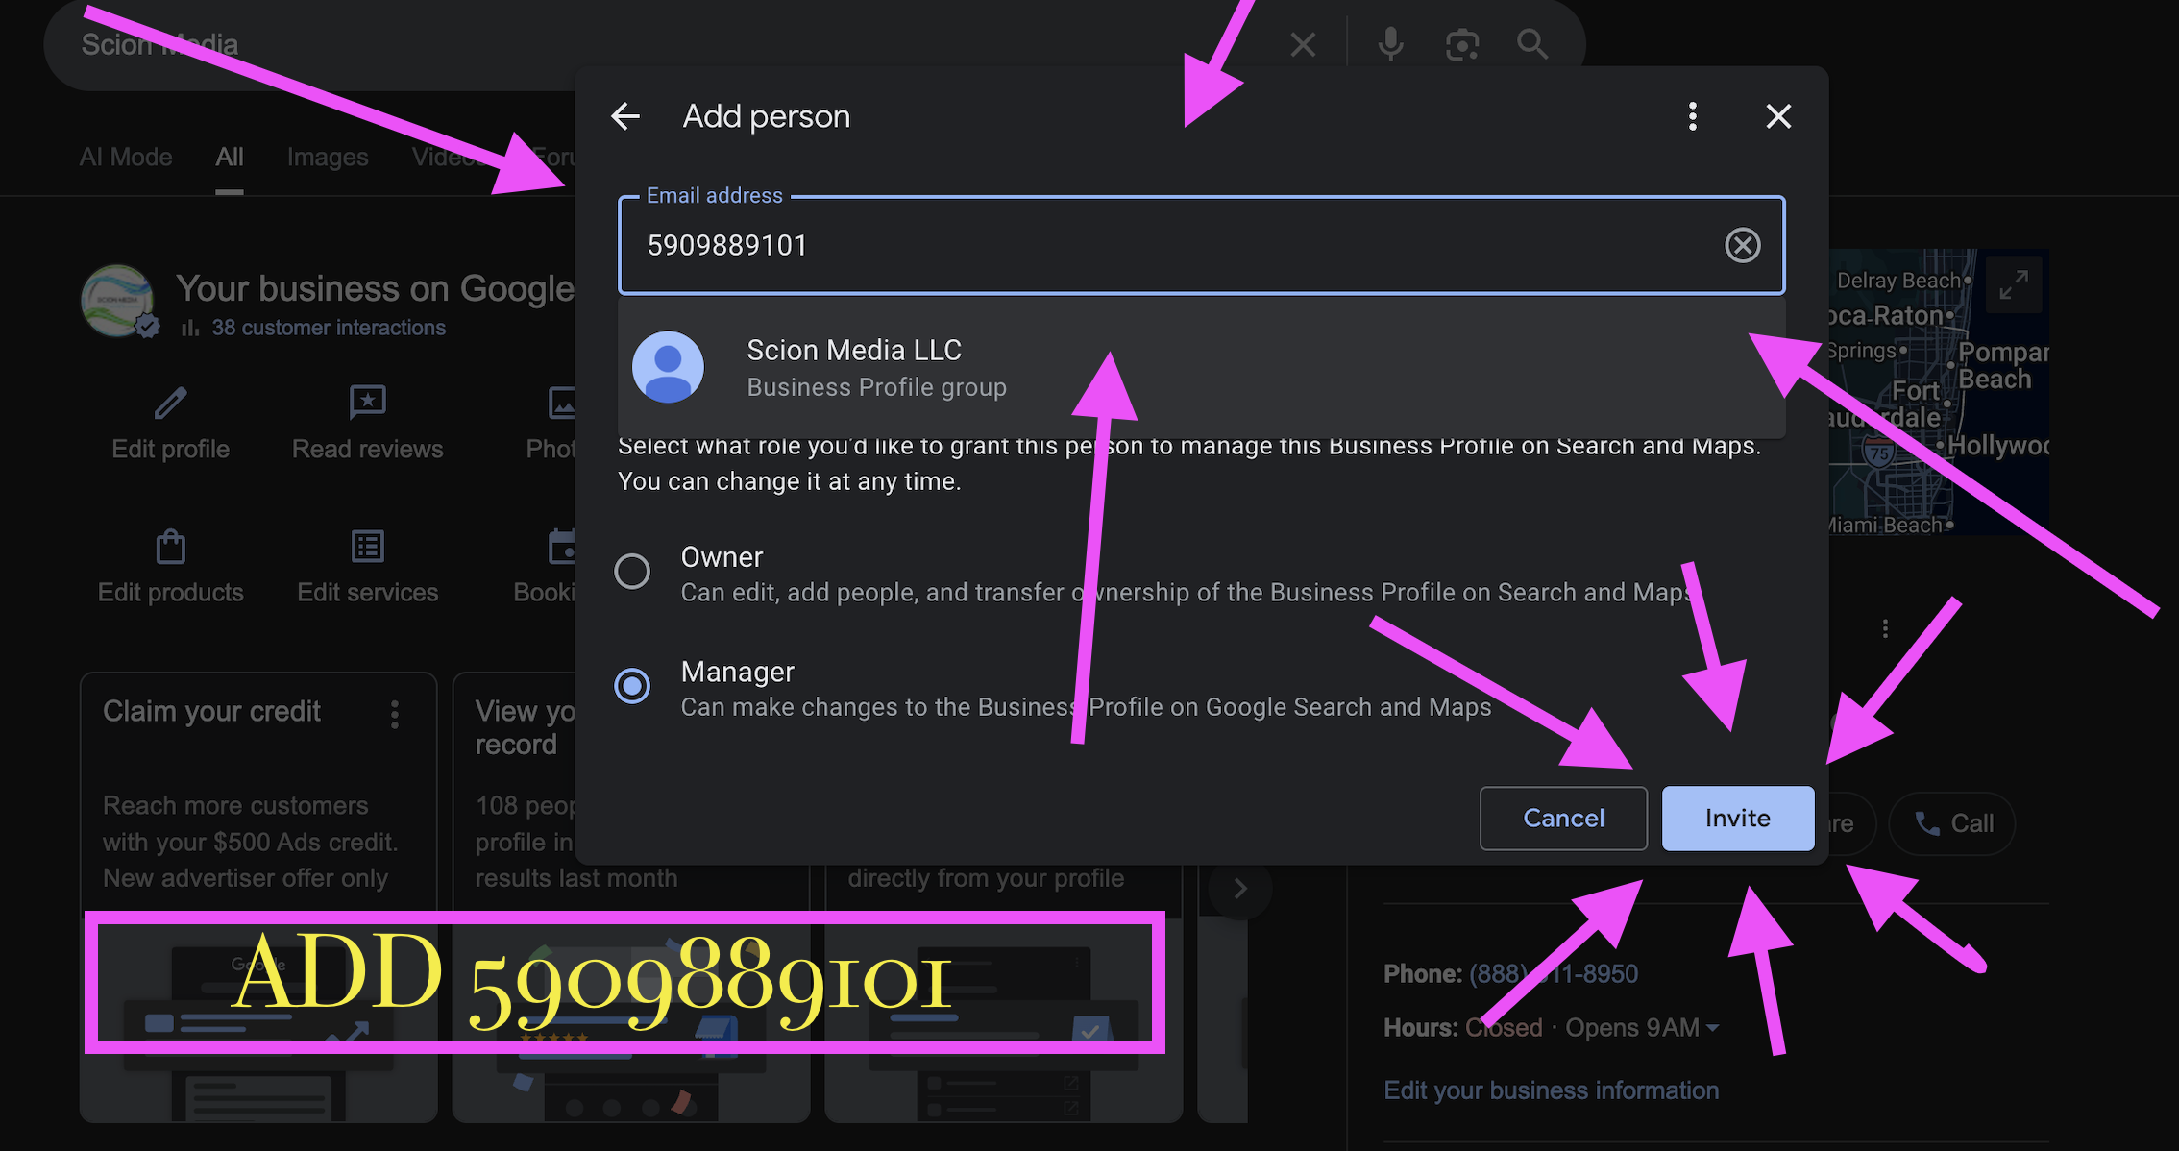Click the Call button in knowledge panel
The width and height of the screenshot is (2179, 1151).
1952,823
